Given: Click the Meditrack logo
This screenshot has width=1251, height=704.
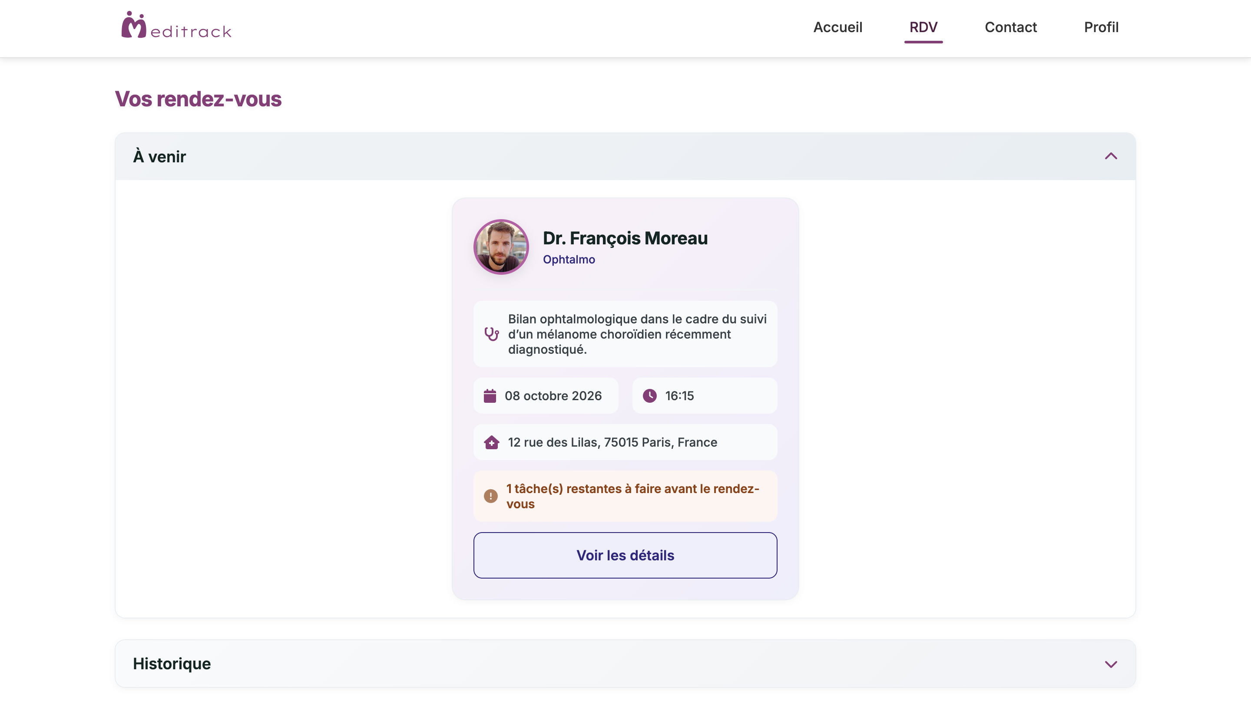Looking at the screenshot, I should (x=176, y=25).
